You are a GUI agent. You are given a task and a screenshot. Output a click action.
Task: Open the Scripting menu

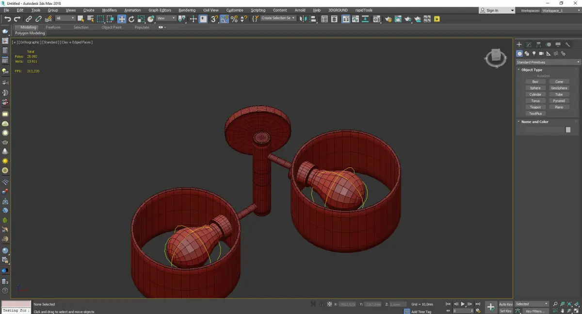[258, 10]
